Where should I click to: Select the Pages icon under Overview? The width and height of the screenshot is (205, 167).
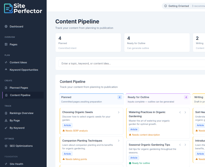(6, 44)
